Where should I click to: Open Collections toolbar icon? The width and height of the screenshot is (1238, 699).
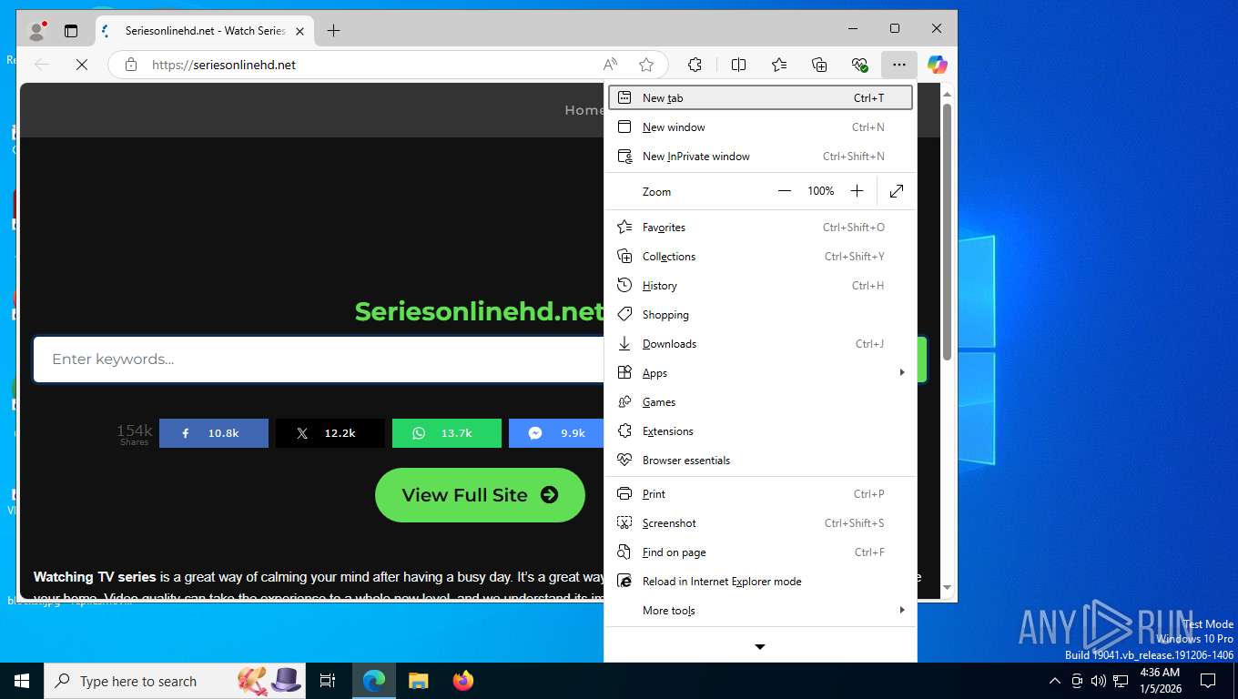tap(819, 65)
